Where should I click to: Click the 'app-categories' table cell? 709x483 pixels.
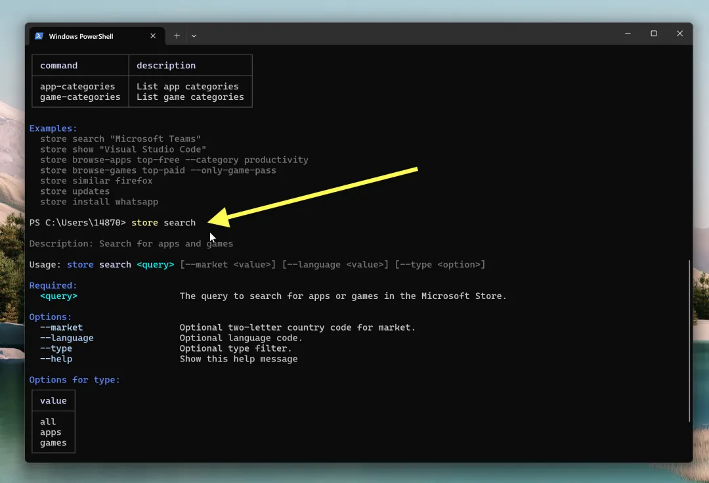[77, 87]
